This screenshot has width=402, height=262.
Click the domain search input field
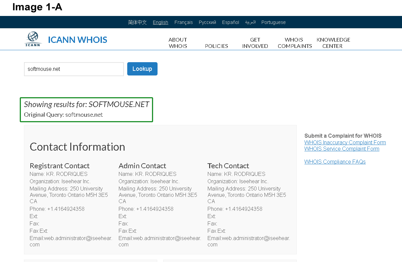pyautogui.click(x=74, y=69)
